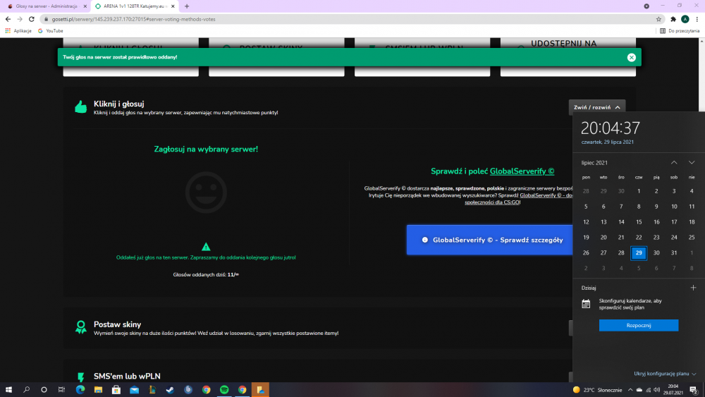The width and height of the screenshot is (705, 397).
Task: Reload the current page
Action: (32, 19)
